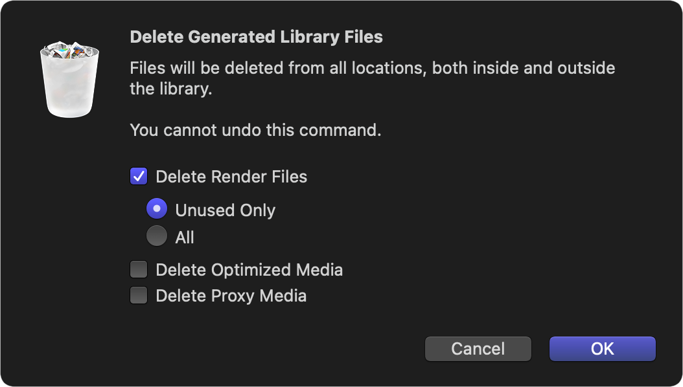
Task: Click the words the library in the description
Action: click(171, 89)
